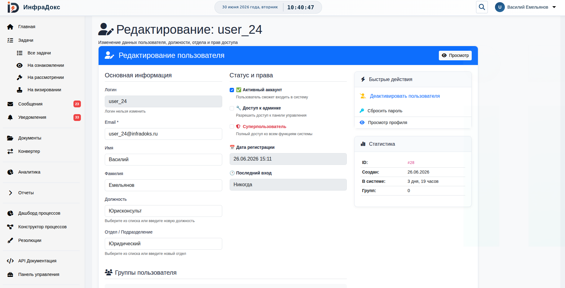Screen dimensions: 565x288
Task: Click the eye icon in Просмотр button
Action: click(x=444, y=55)
